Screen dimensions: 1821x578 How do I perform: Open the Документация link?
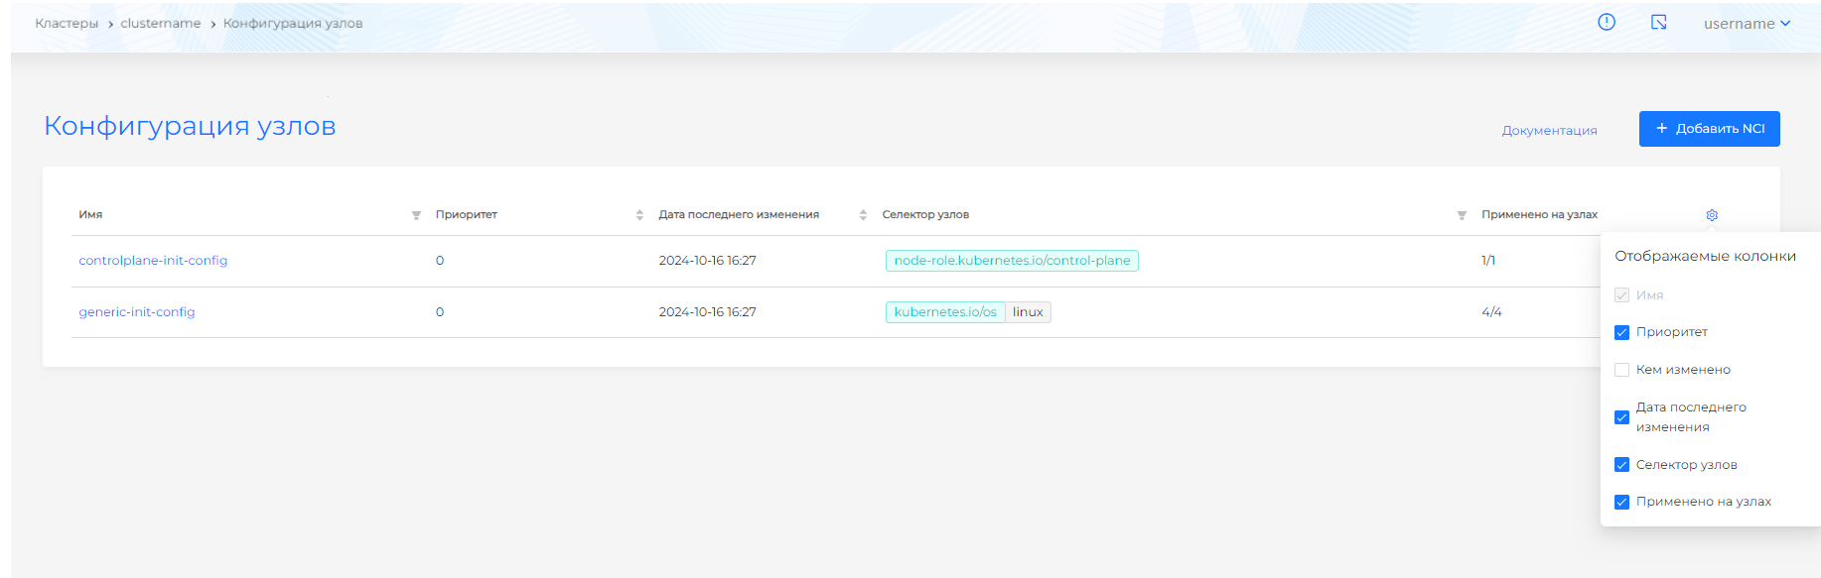(1549, 131)
